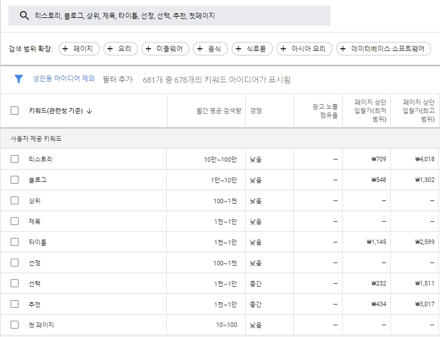Click the 티스토리 keyword text
Screen dimensions: 440x337
point(41,160)
